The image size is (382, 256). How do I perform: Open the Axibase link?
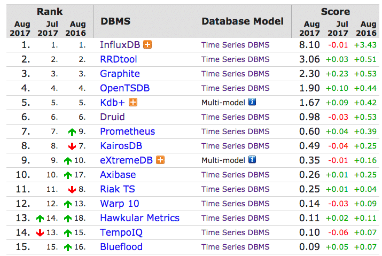pos(118,175)
